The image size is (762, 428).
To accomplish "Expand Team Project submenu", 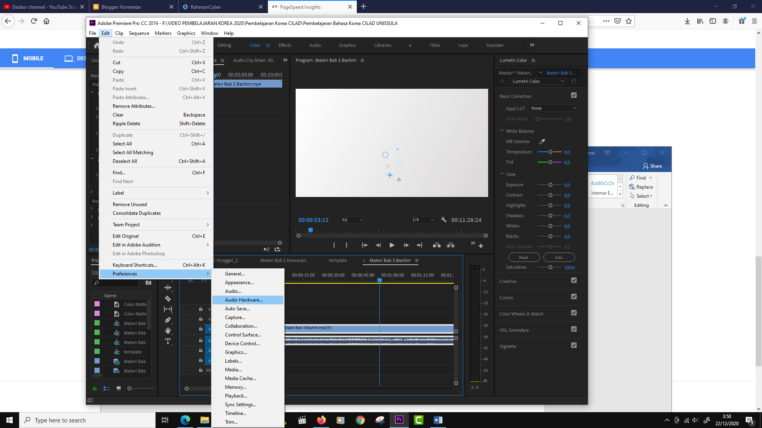I will (156, 225).
